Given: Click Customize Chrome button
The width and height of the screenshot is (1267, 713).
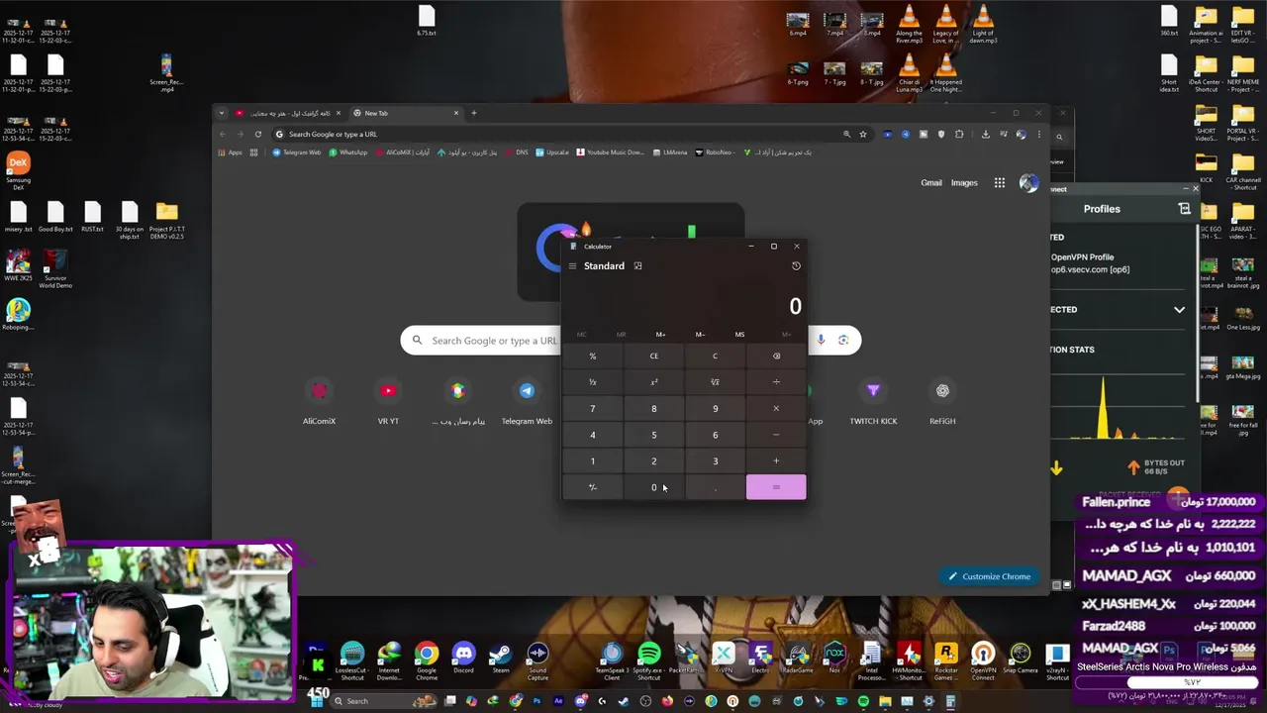Looking at the screenshot, I should (989, 576).
